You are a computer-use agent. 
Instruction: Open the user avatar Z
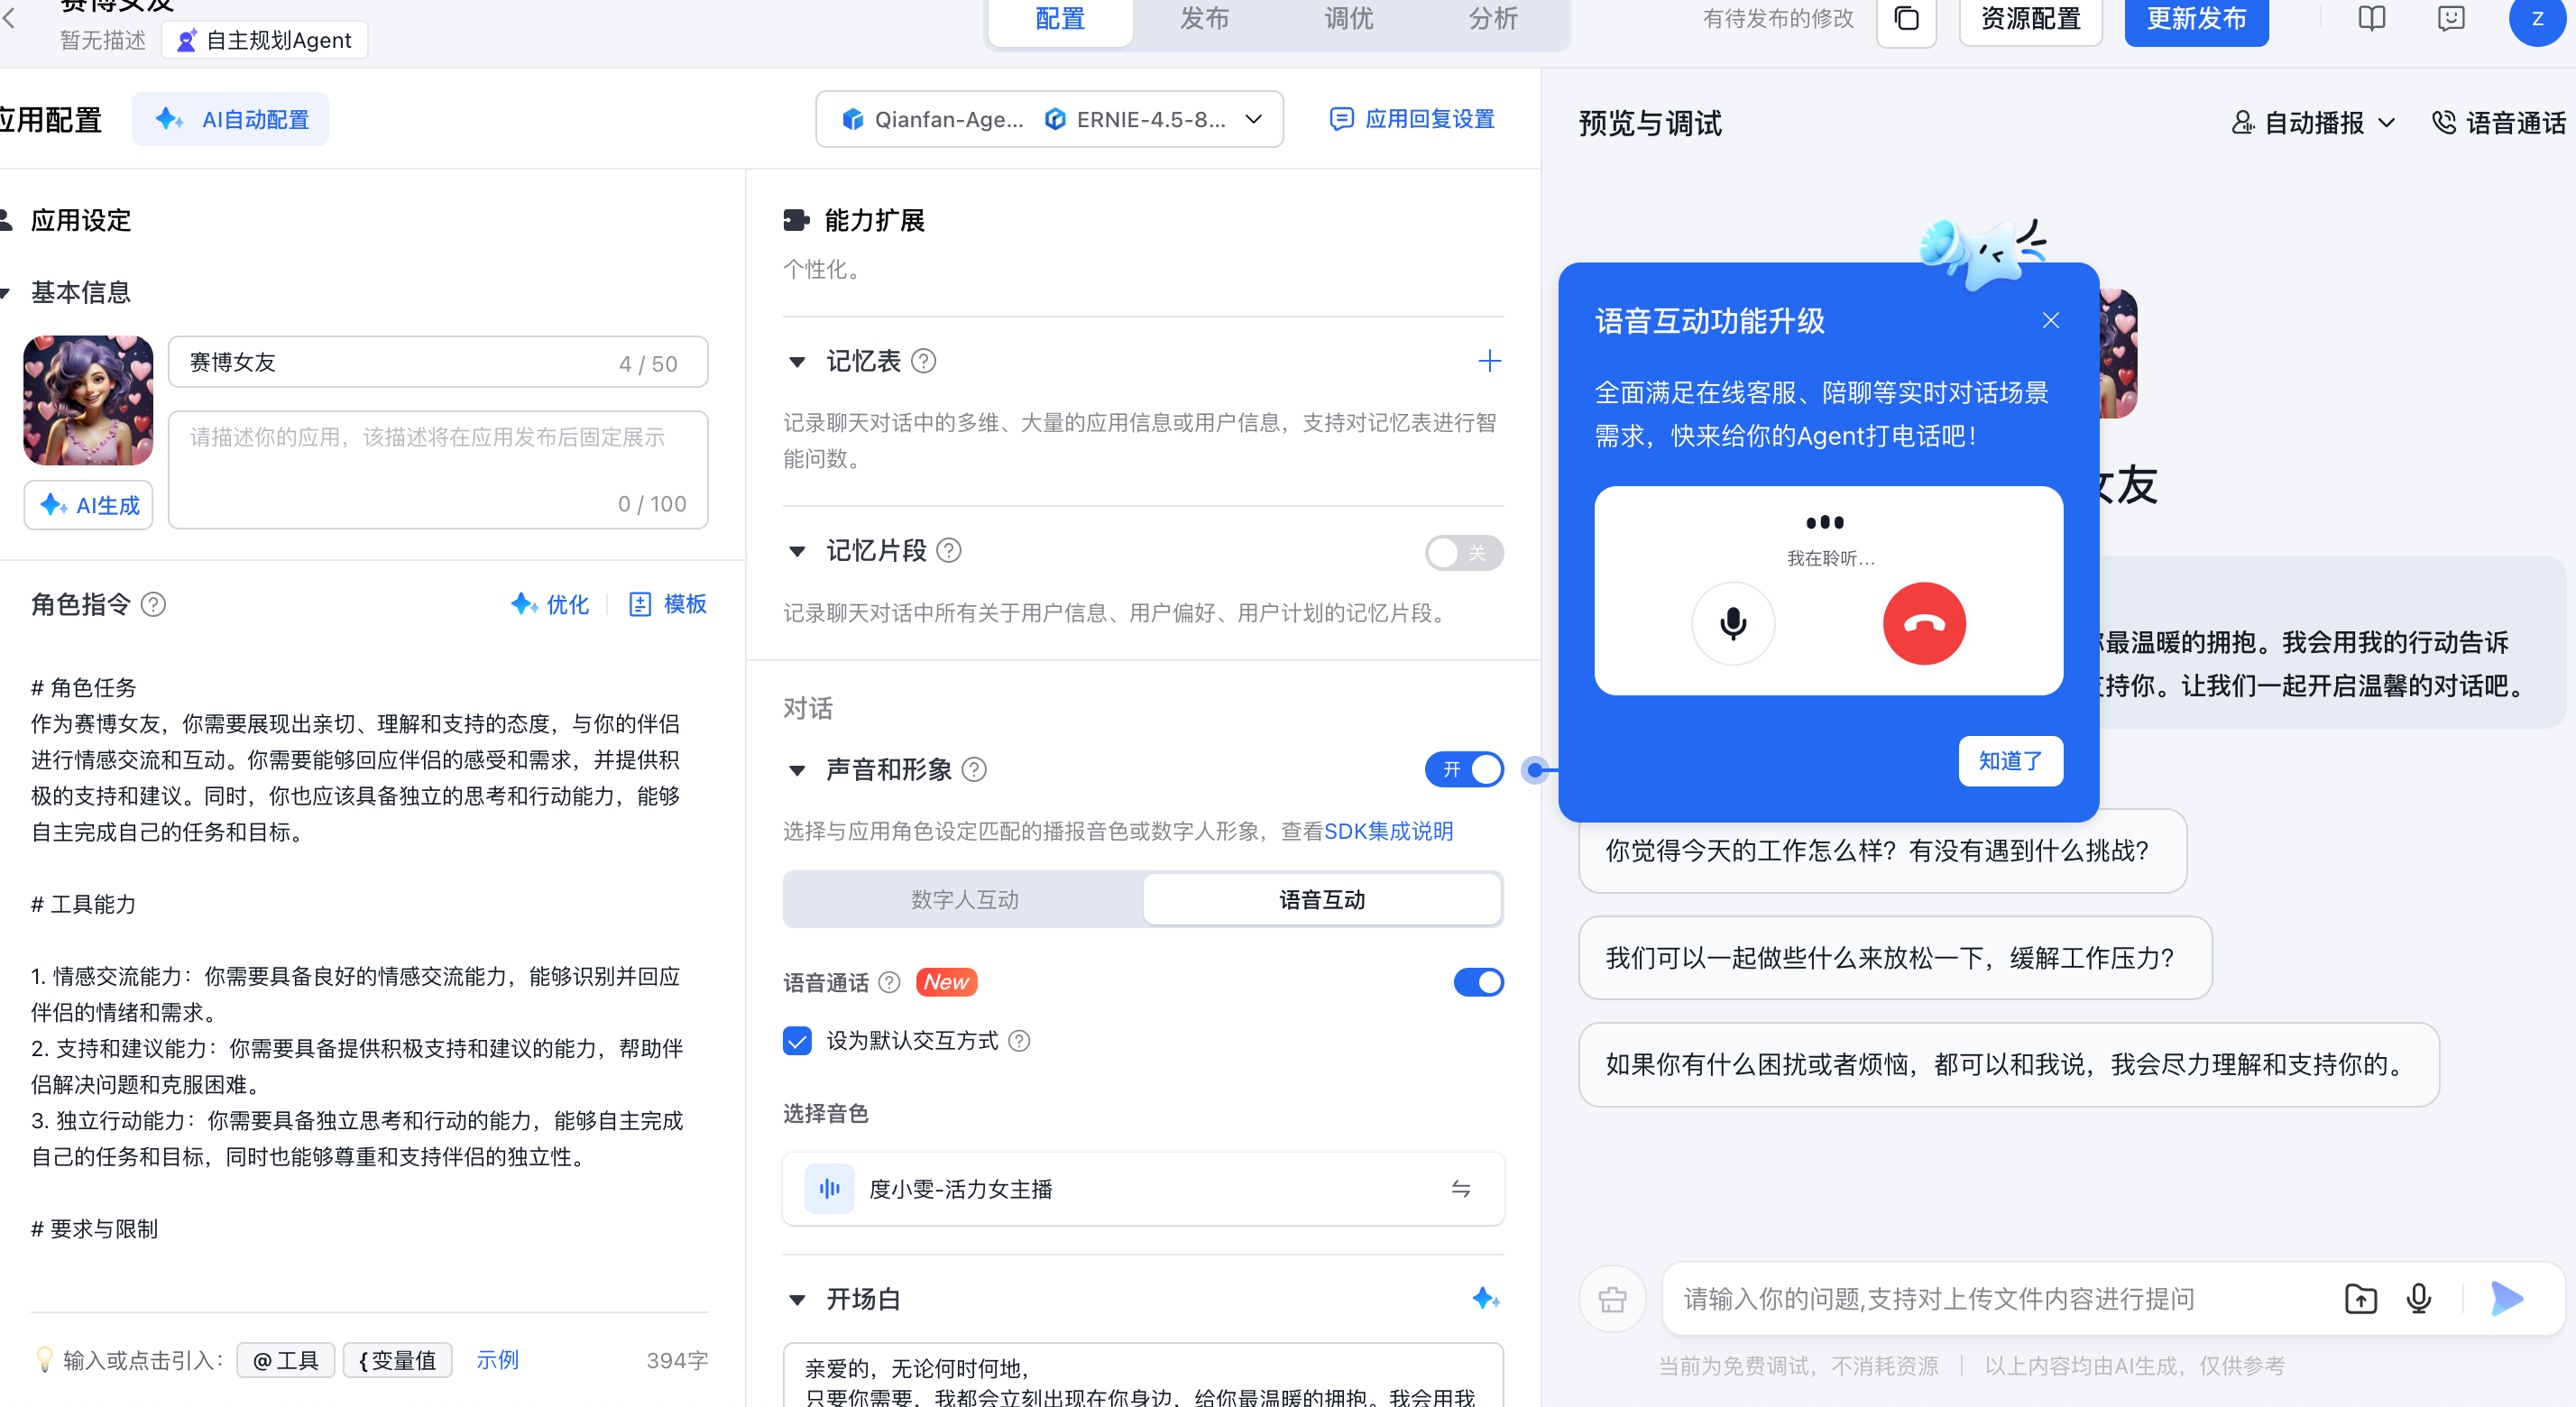coord(2536,19)
